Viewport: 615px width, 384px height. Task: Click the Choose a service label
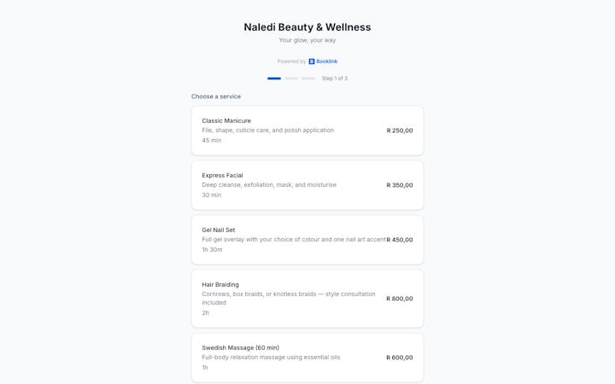[x=216, y=96]
